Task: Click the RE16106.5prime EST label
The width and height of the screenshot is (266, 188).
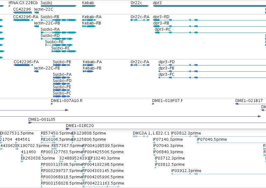Action: click(57, 140)
